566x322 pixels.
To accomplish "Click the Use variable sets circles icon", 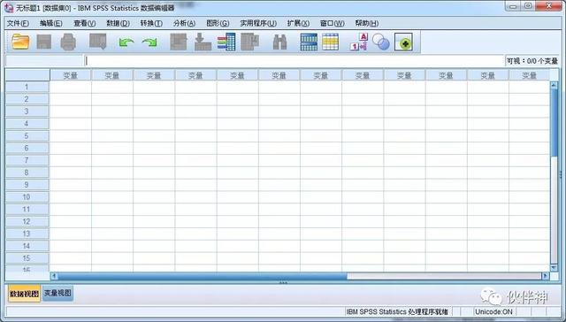I will (x=381, y=42).
